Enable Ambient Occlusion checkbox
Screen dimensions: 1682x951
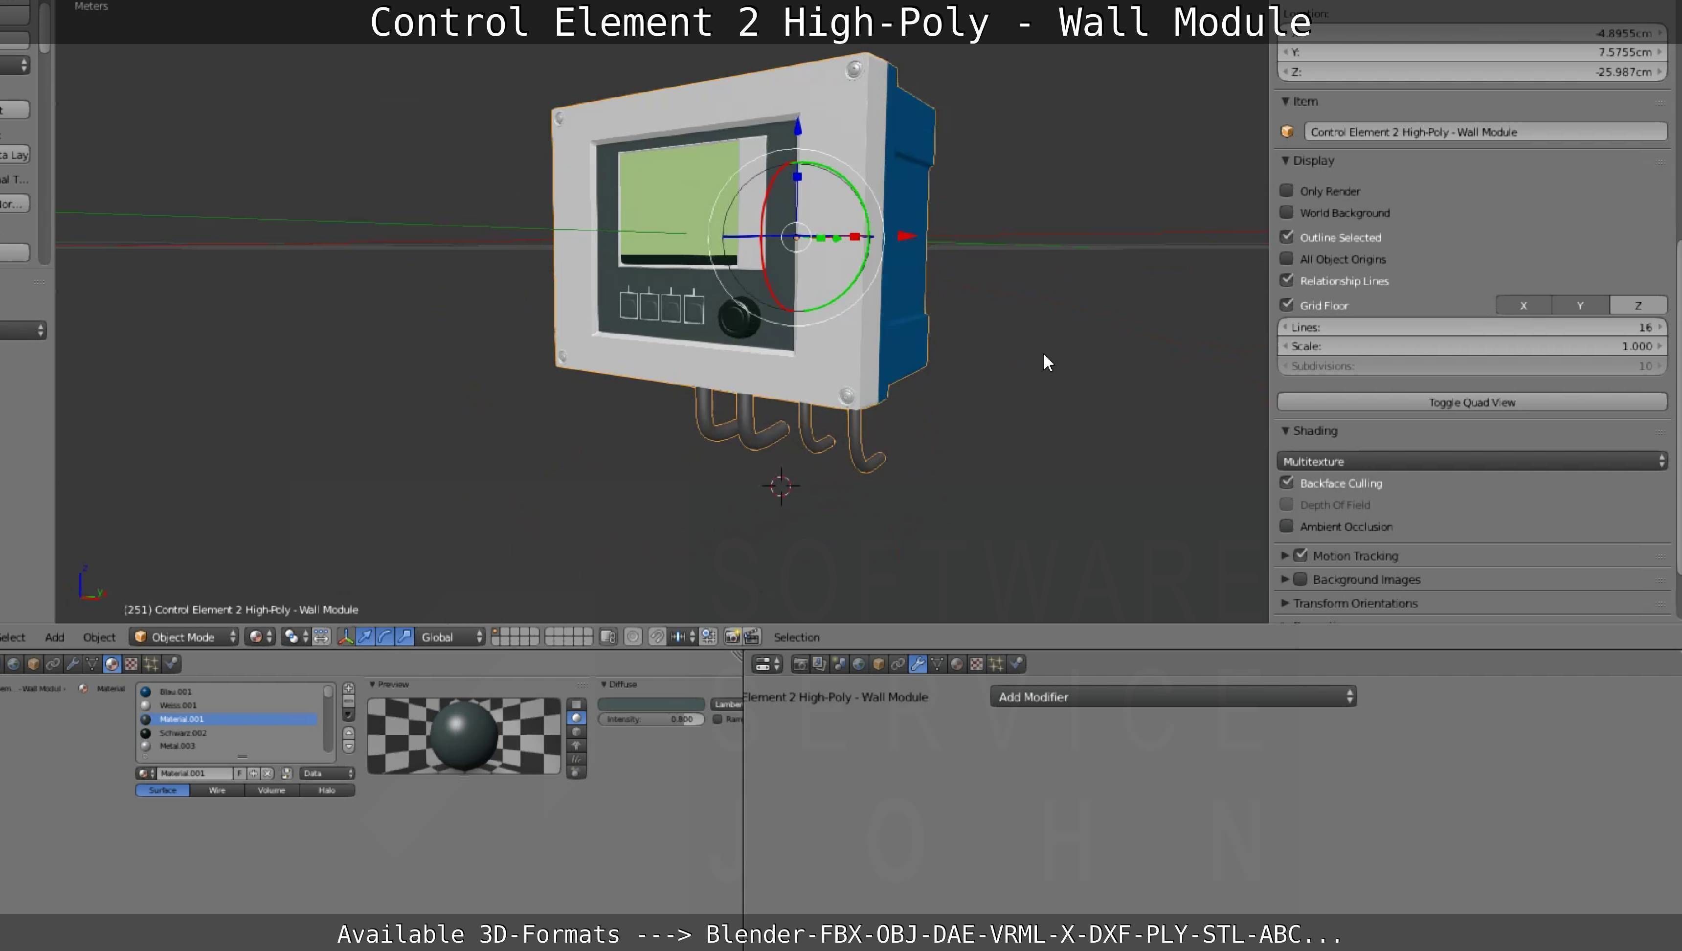[x=1286, y=526]
